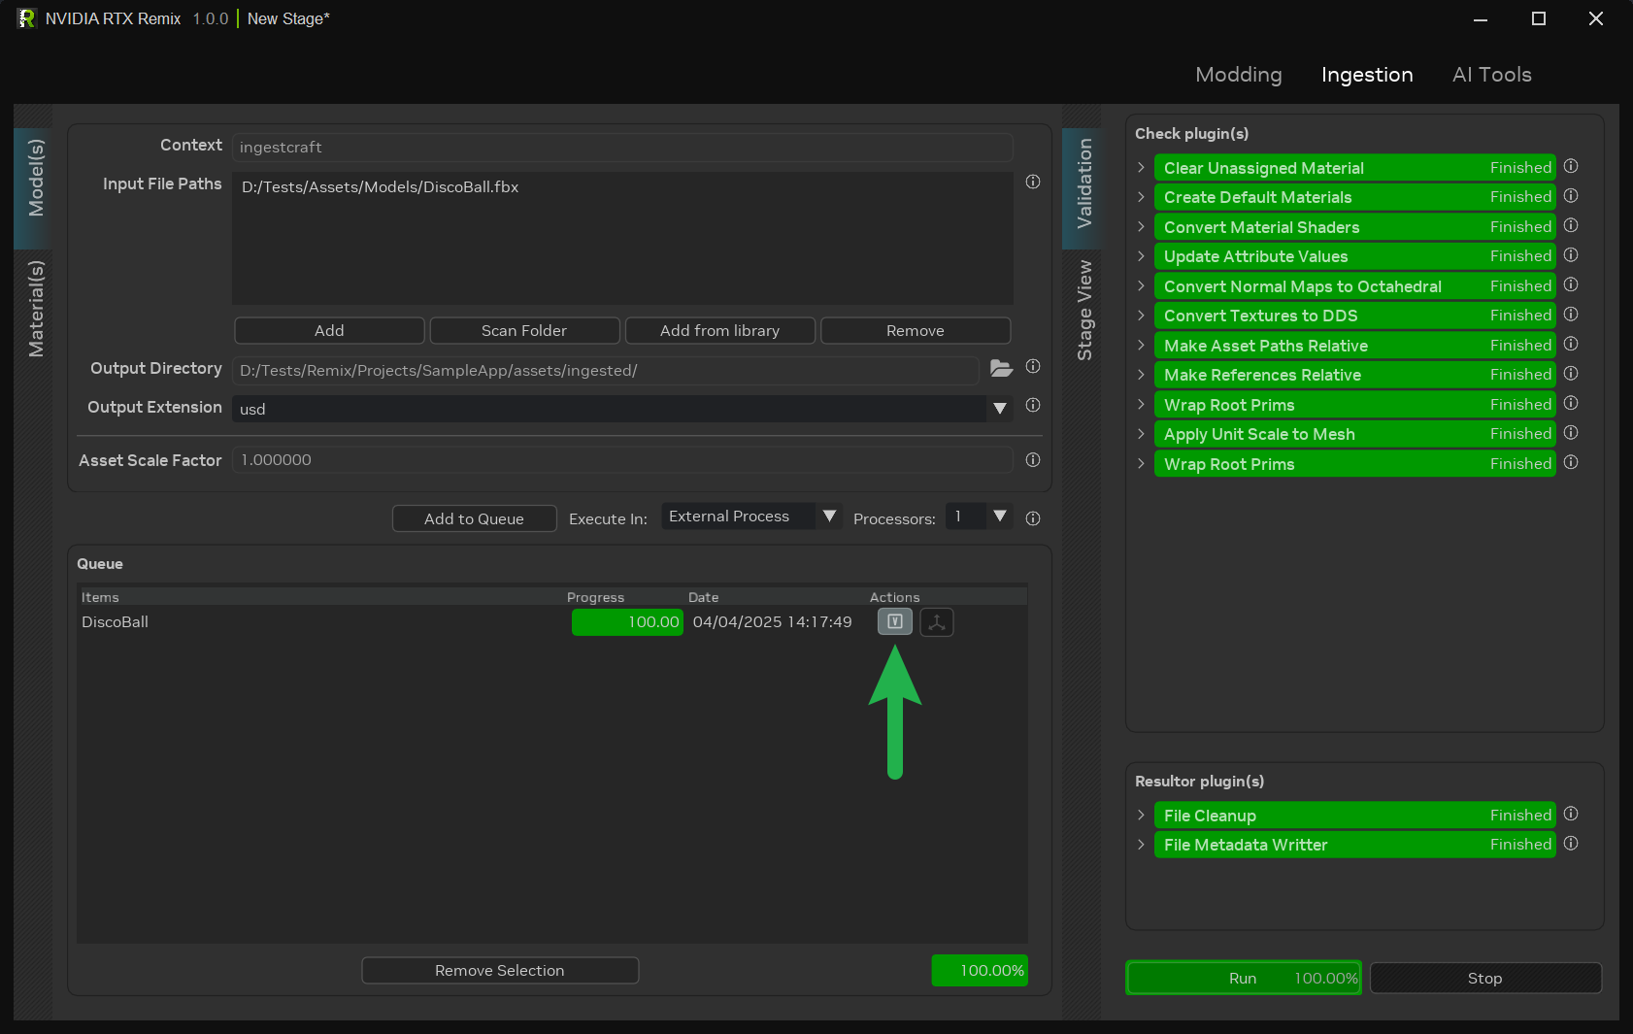Open the output directory folder browser icon
Image resolution: width=1633 pixels, height=1034 pixels.
[x=1001, y=368]
